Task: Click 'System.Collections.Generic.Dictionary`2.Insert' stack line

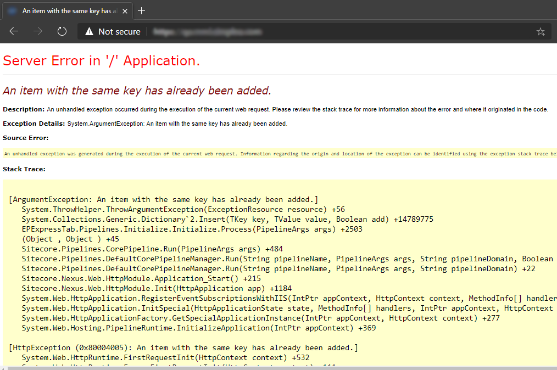Action: (x=227, y=220)
